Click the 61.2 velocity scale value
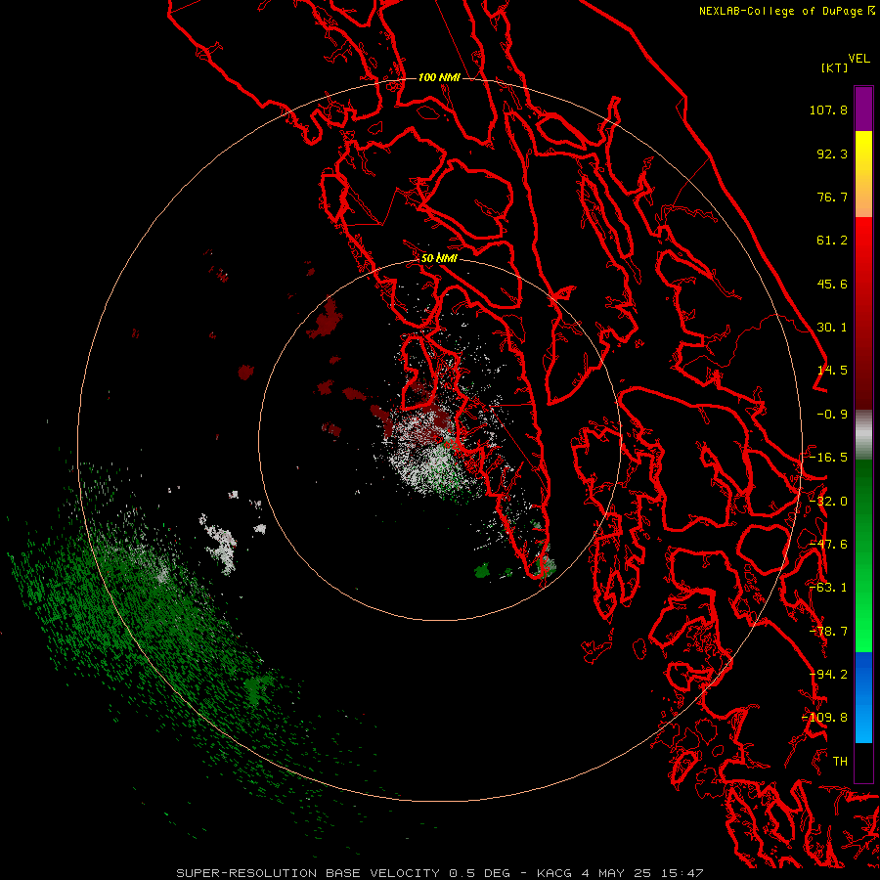 [x=832, y=241]
